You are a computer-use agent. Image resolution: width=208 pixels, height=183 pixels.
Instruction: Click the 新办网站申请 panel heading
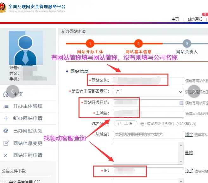pos(73,31)
